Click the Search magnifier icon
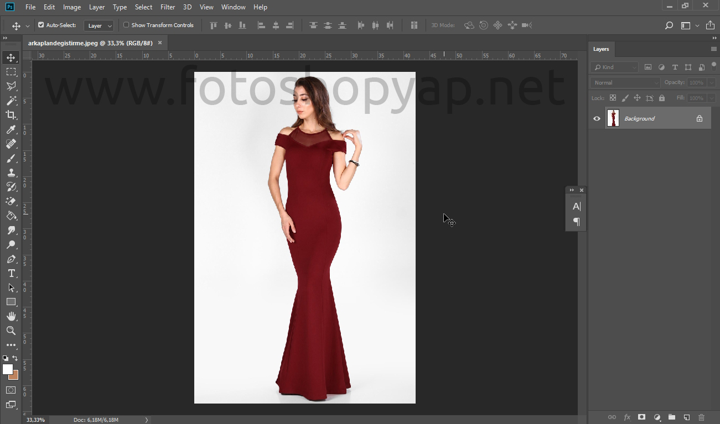The height and width of the screenshot is (424, 720). click(x=669, y=25)
